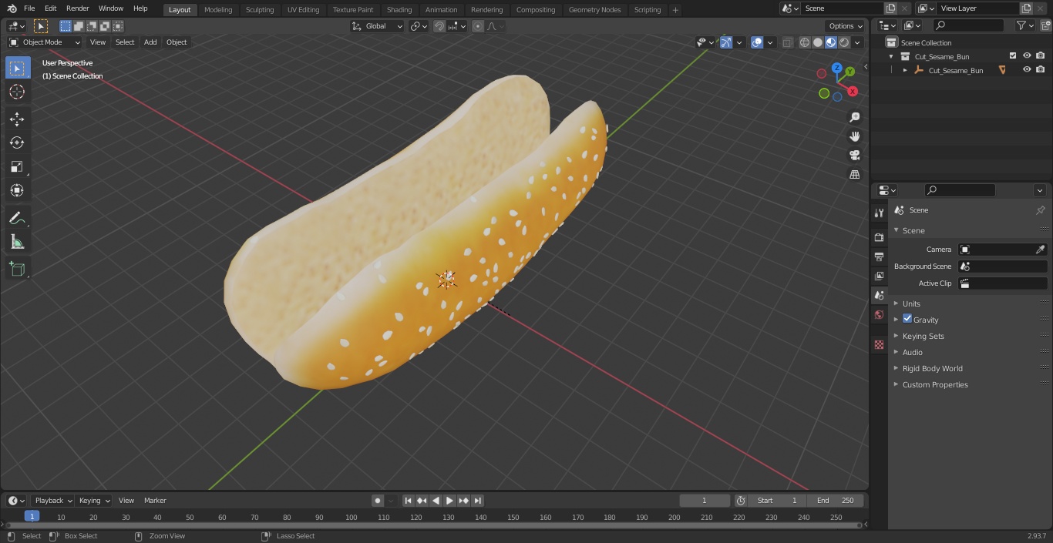1053x543 pixels.
Task: Click the pin icon beside Scene
Action: coord(1040,210)
